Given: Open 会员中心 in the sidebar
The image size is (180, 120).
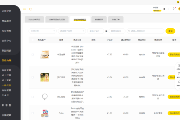Looking at the screenshot, I should (x=6, y=40).
